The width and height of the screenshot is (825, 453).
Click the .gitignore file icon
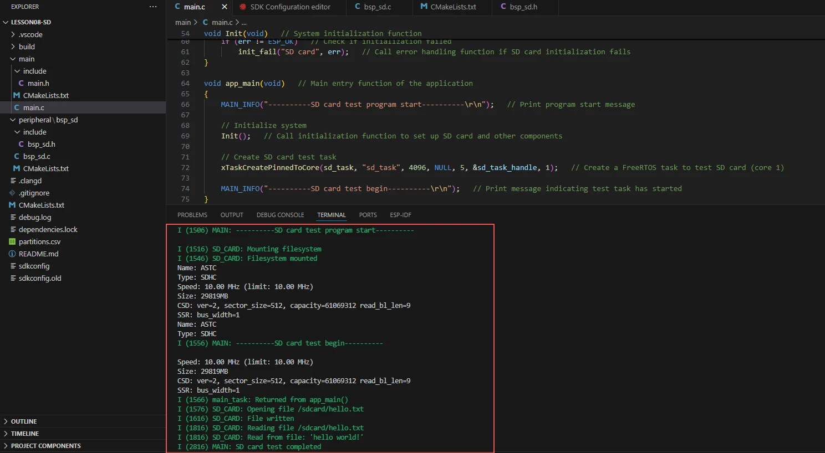(x=12, y=193)
